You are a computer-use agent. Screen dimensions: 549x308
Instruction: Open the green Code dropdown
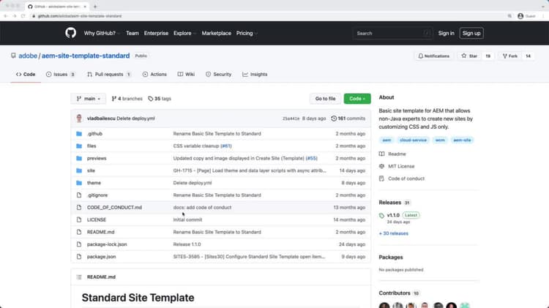(357, 99)
